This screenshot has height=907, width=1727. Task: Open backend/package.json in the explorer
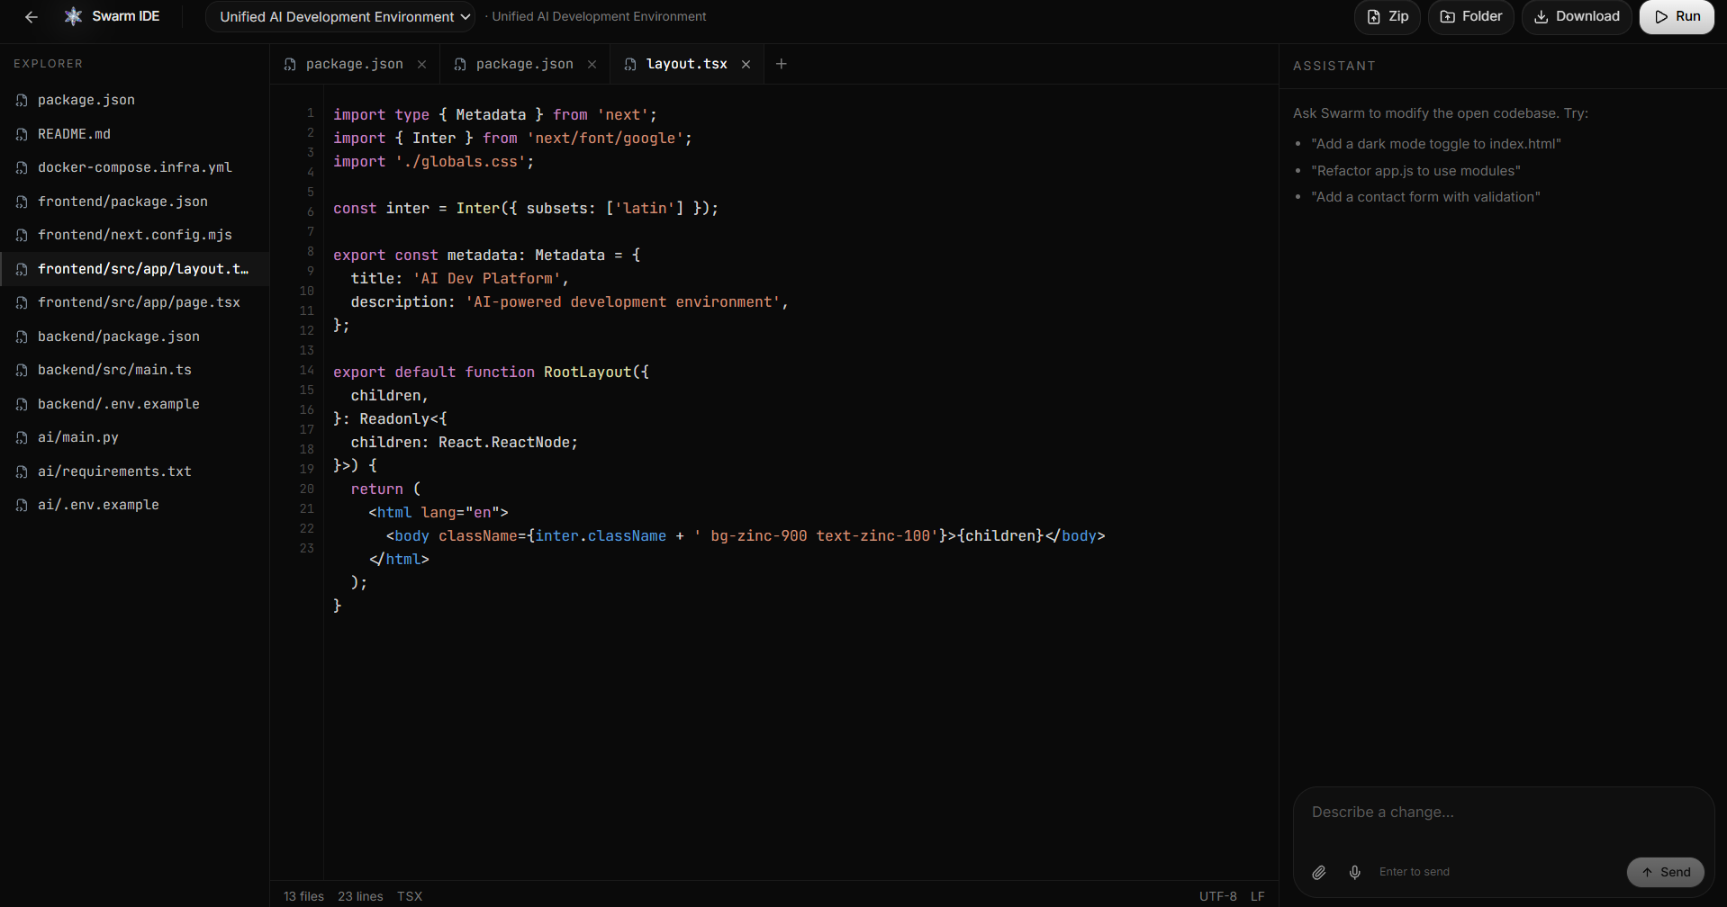[135, 337]
